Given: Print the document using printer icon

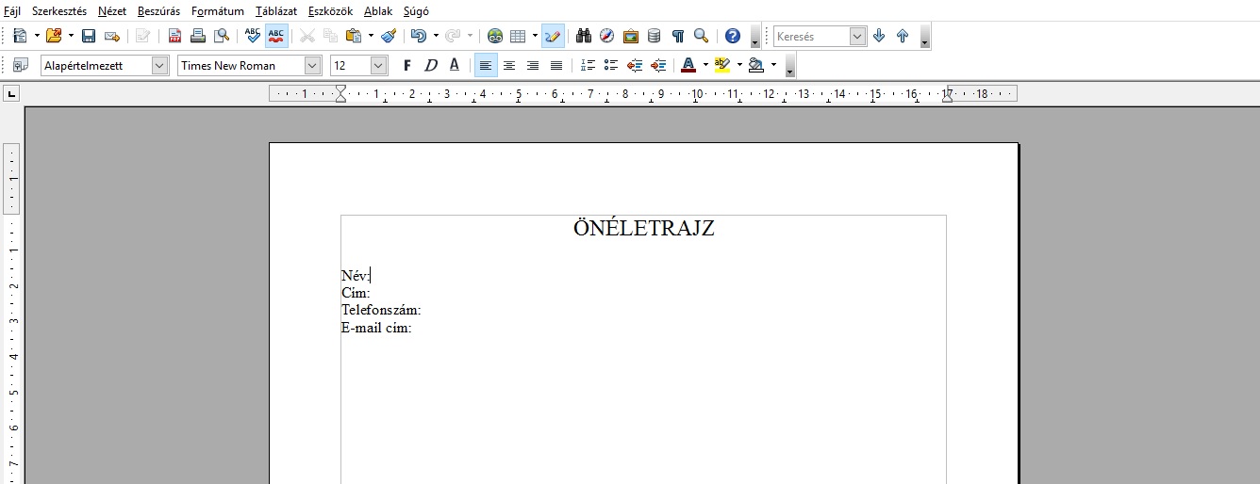Looking at the screenshot, I should pos(198,36).
